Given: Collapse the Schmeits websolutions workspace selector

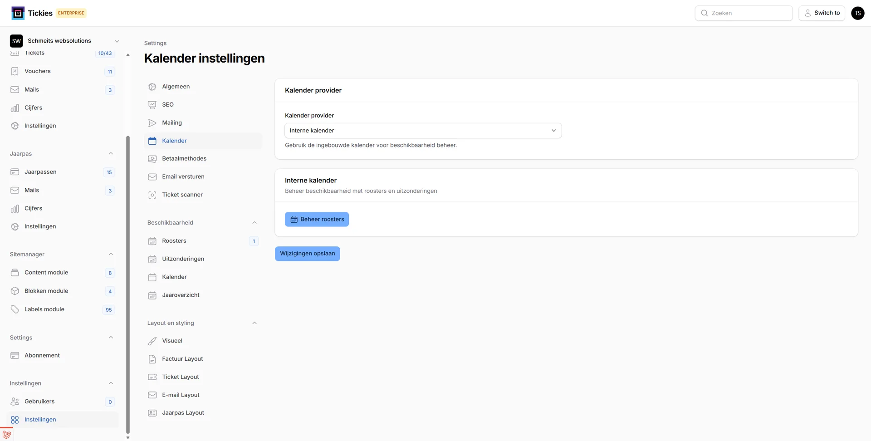Looking at the screenshot, I should pos(117,41).
